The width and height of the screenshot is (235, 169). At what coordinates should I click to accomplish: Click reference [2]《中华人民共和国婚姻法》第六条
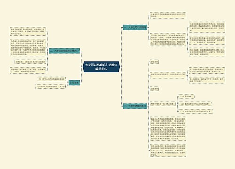[x=51, y=86]
